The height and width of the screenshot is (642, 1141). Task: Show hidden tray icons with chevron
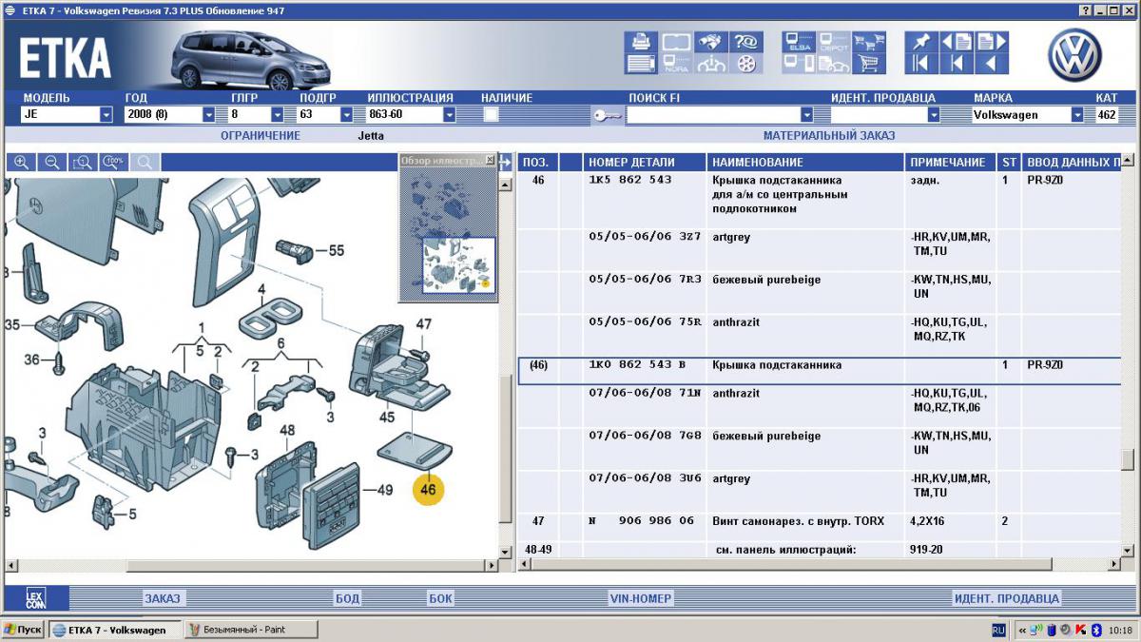click(1021, 630)
